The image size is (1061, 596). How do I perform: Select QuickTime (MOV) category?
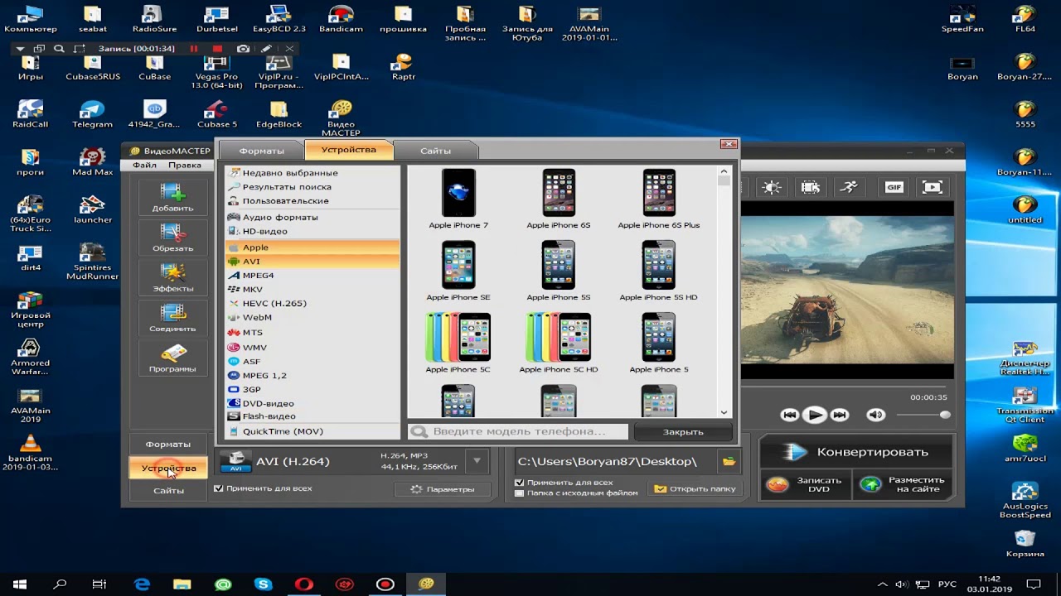312,431
